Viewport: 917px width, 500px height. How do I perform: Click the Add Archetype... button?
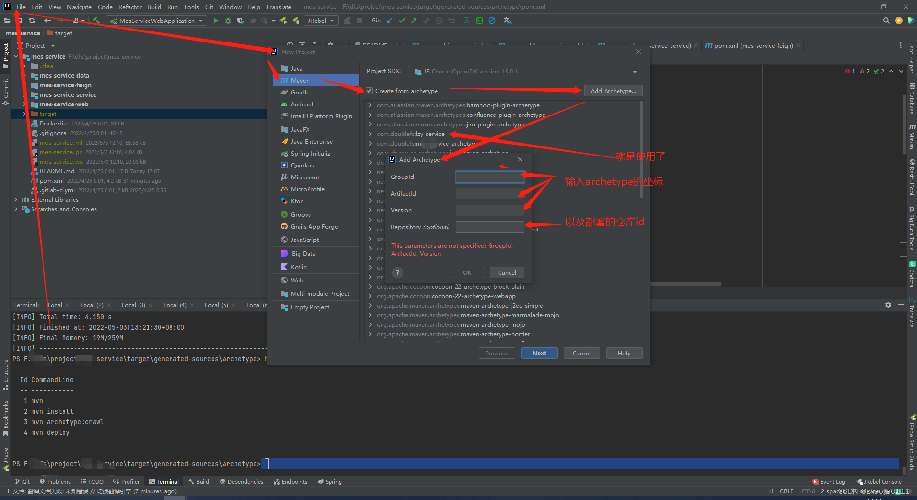613,91
